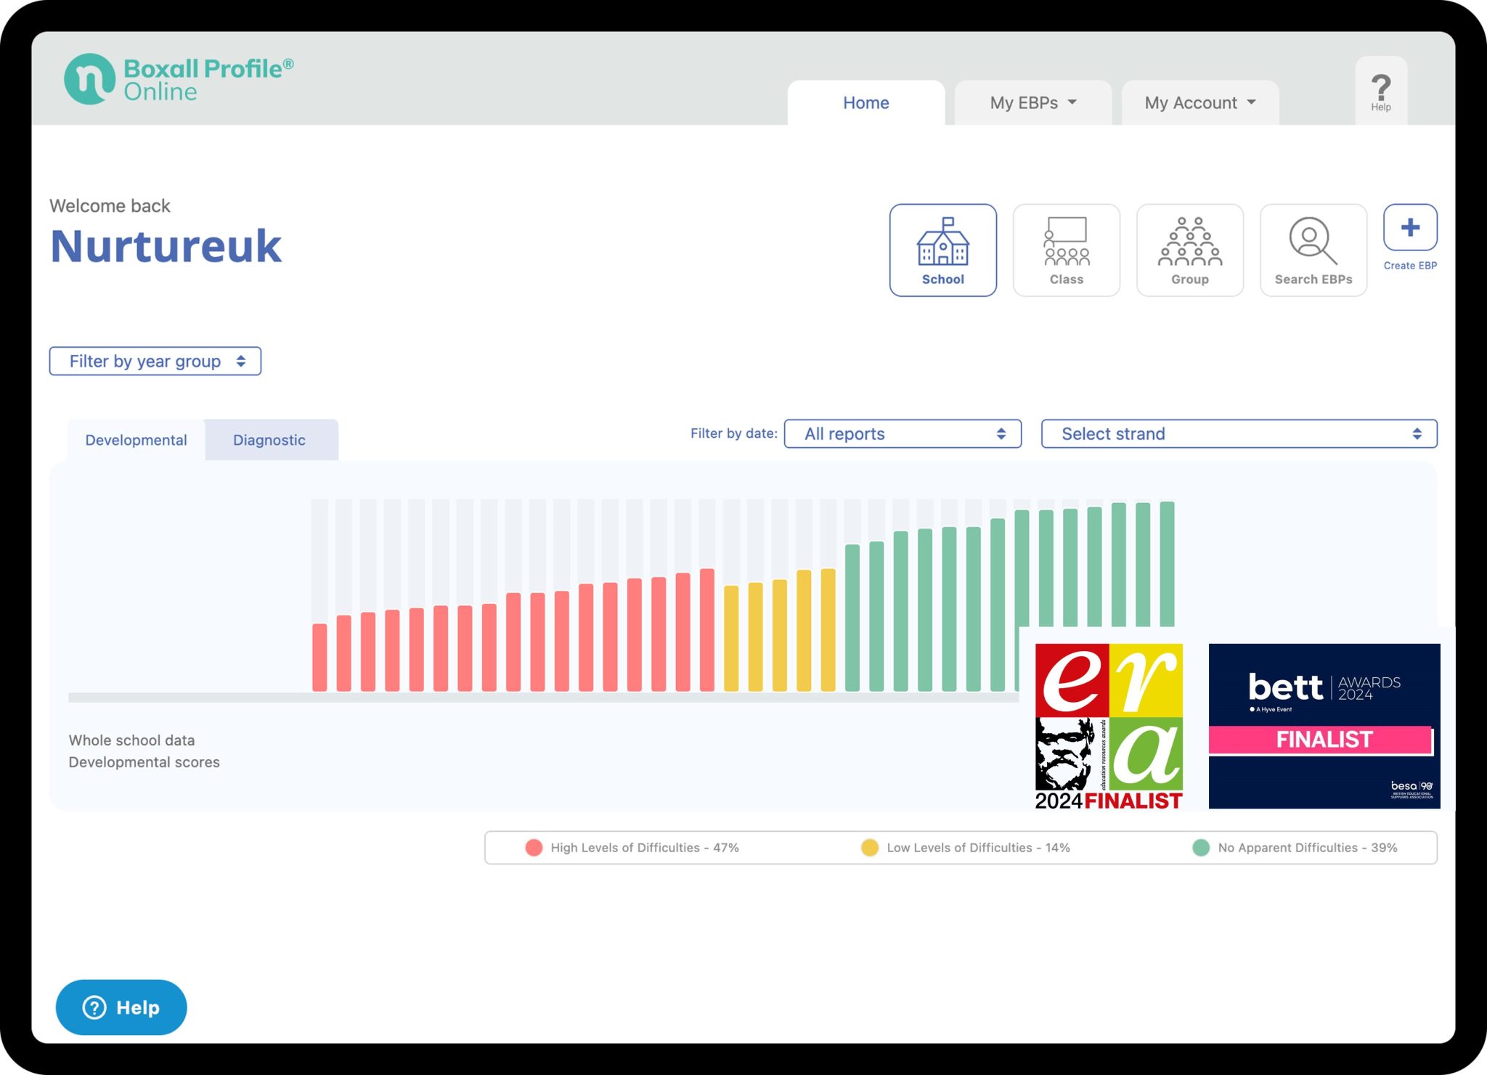Open the My EBPs menu
This screenshot has height=1075, width=1487.
point(1032,103)
